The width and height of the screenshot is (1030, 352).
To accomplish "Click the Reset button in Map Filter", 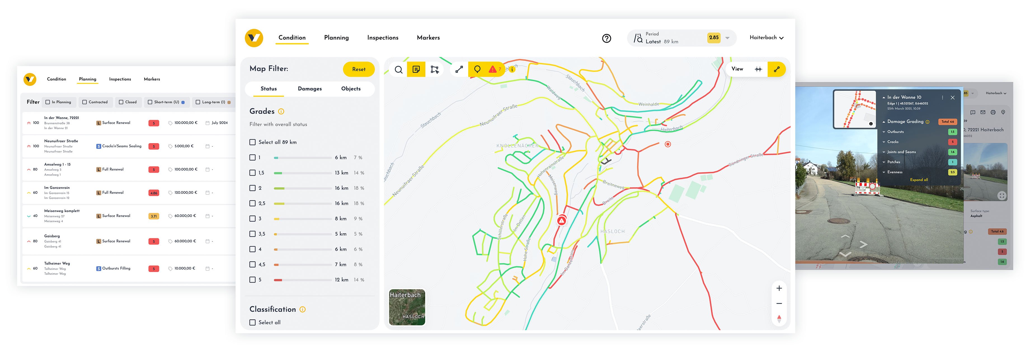I will click(x=359, y=69).
